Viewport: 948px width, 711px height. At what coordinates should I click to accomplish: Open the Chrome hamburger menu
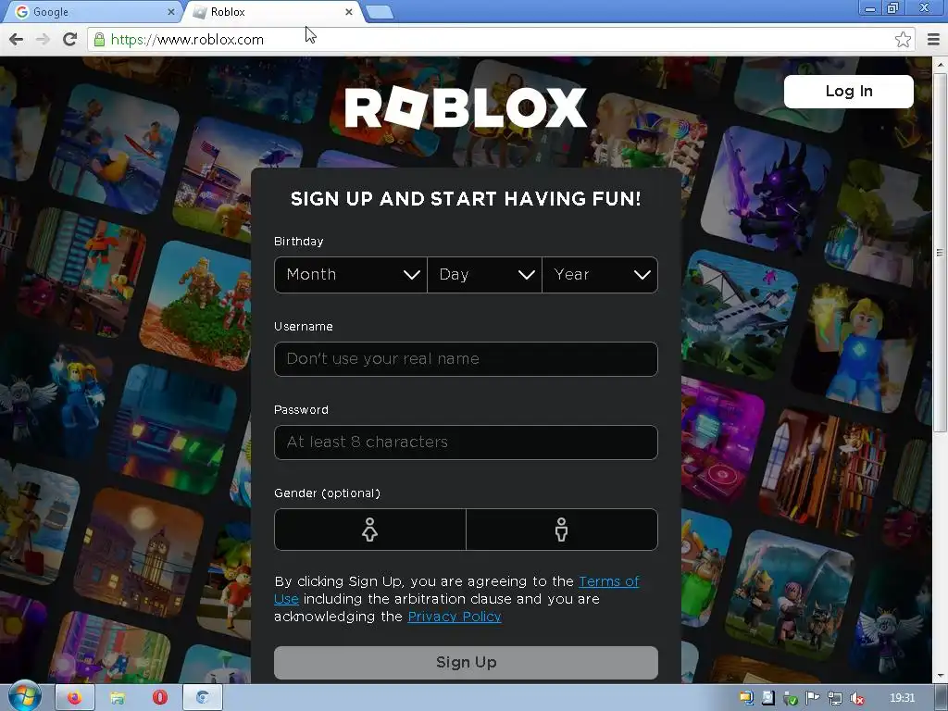click(933, 39)
